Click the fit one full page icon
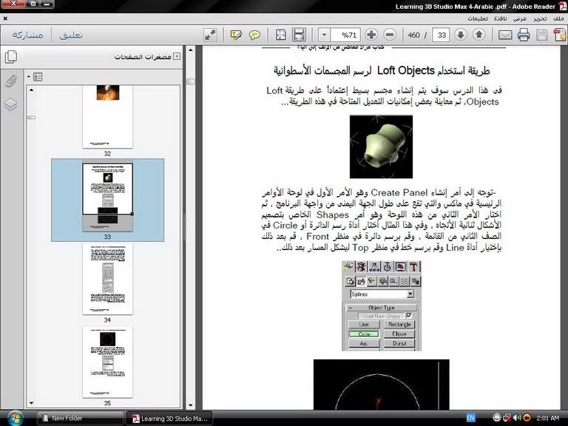568x426 pixels. 281,35
